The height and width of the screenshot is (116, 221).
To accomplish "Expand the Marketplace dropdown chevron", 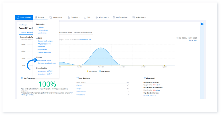I will 146,17.
